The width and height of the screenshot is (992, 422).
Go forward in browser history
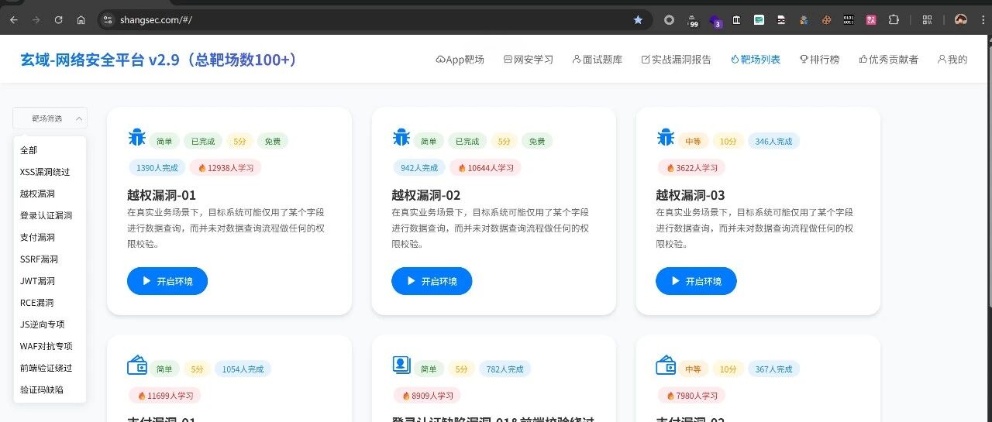(36, 19)
